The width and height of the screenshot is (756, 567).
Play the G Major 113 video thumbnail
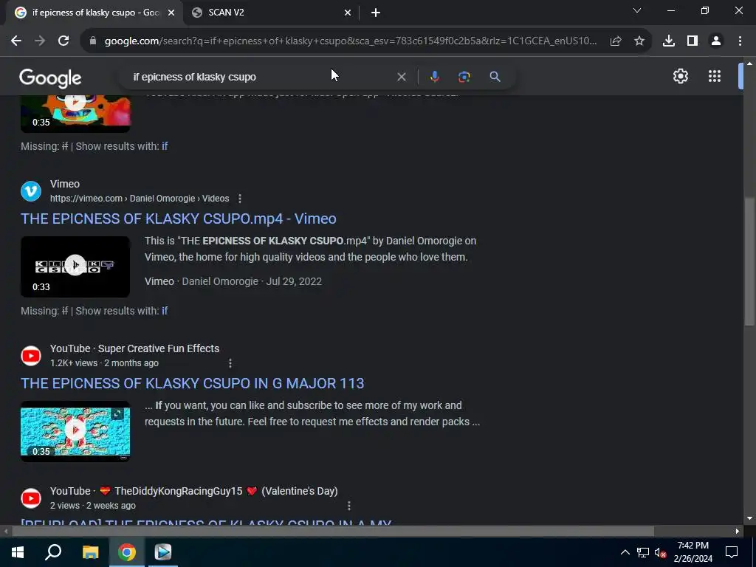[x=75, y=431]
